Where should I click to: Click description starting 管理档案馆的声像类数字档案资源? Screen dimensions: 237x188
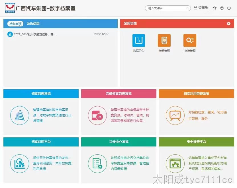click(130, 115)
